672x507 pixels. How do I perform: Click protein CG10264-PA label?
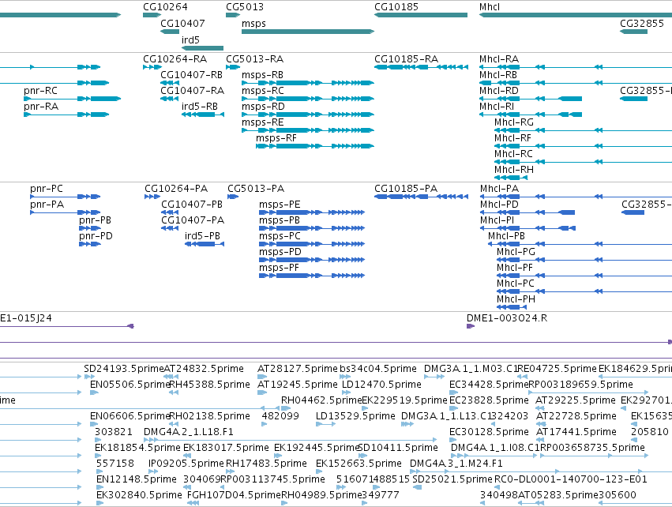click(x=176, y=189)
